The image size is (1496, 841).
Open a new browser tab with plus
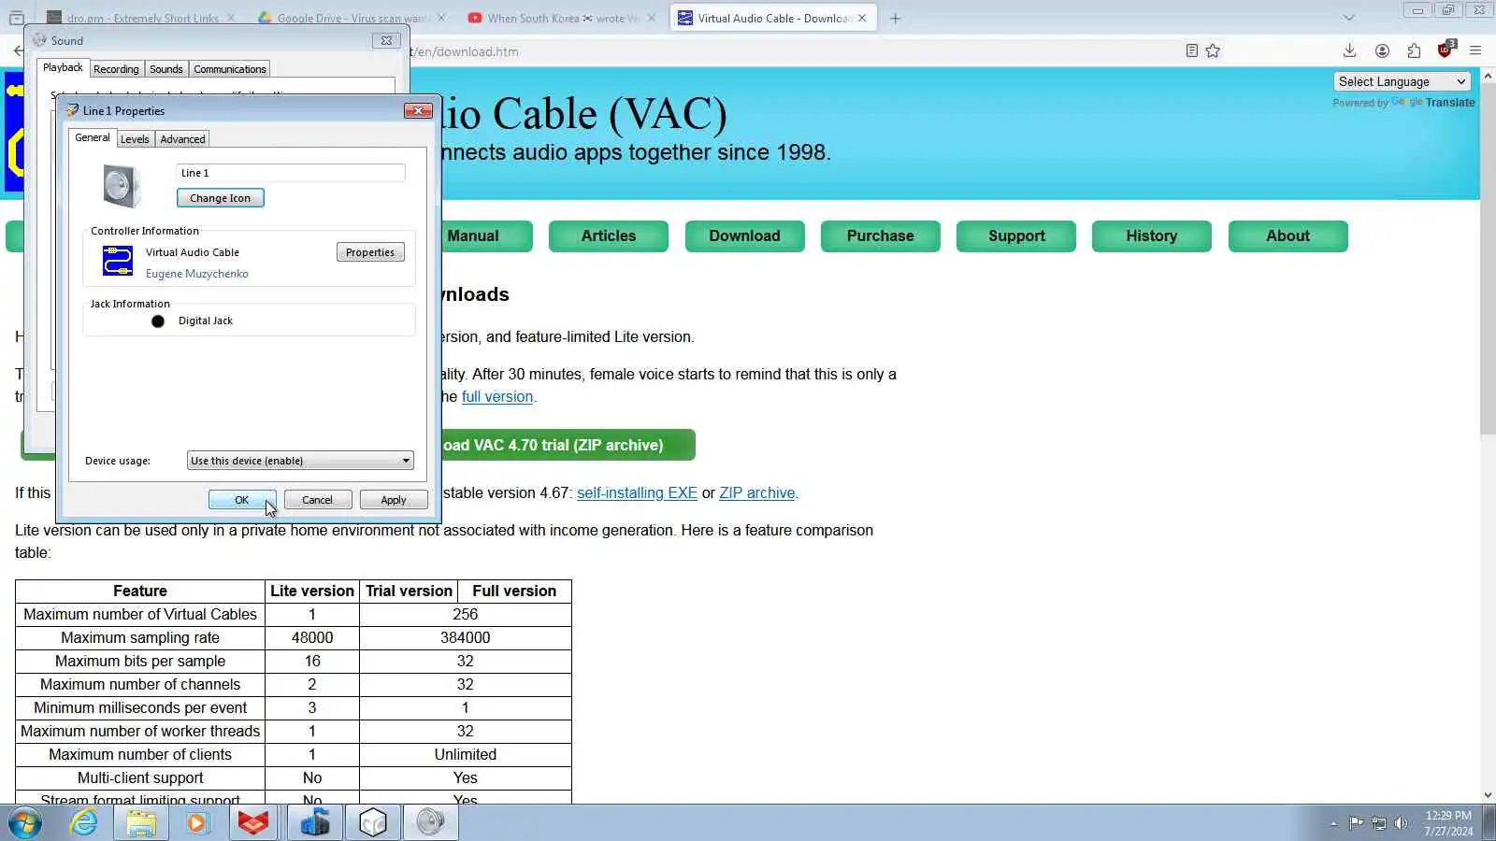coord(895,18)
